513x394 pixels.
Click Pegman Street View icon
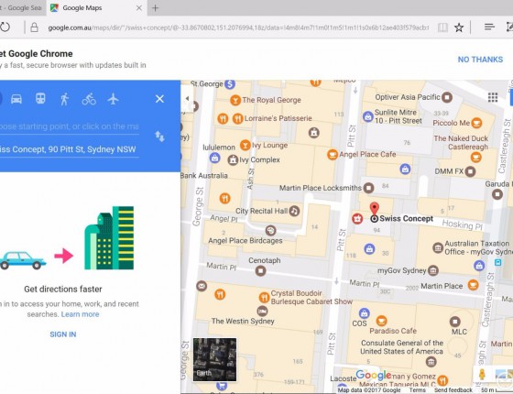tap(482, 375)
